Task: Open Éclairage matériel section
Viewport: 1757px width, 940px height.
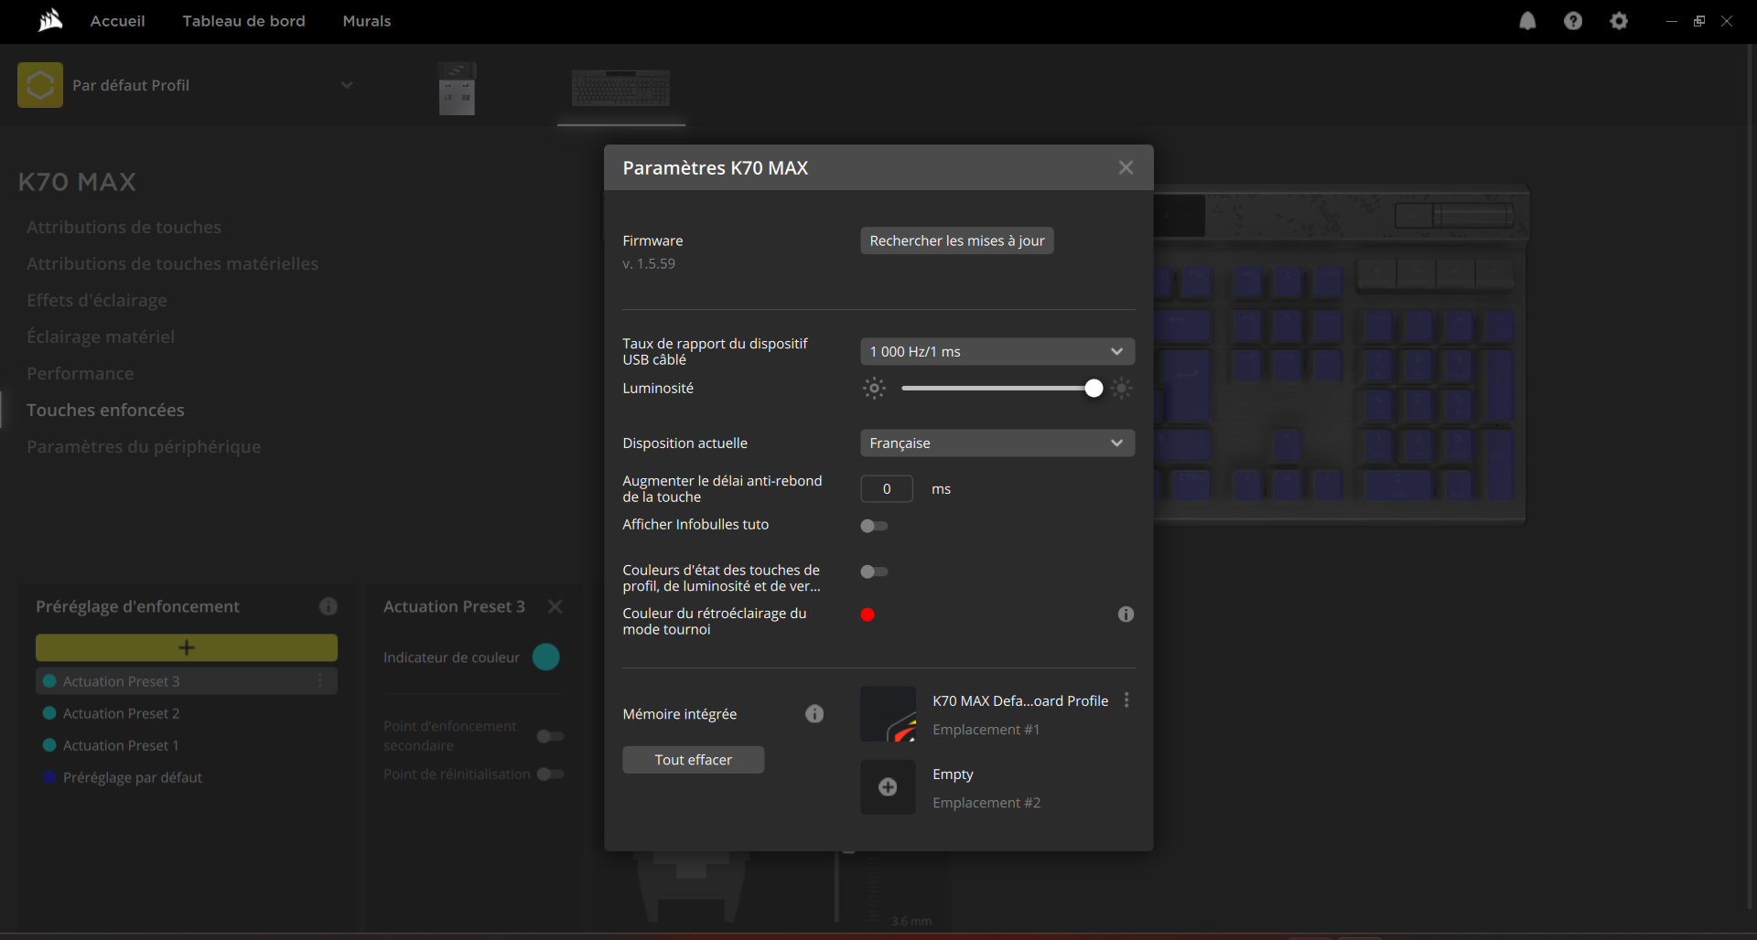Action: 101,336
